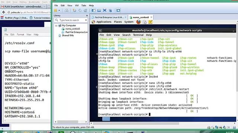Click mail/clock launcher icon in guest panel

point(145,22)
